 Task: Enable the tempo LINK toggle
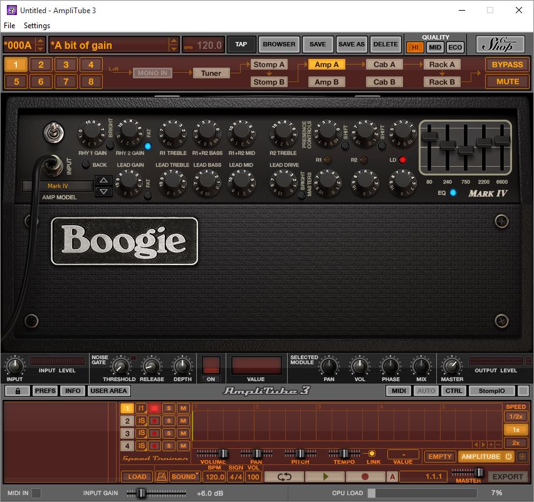[x=372, y=453]
